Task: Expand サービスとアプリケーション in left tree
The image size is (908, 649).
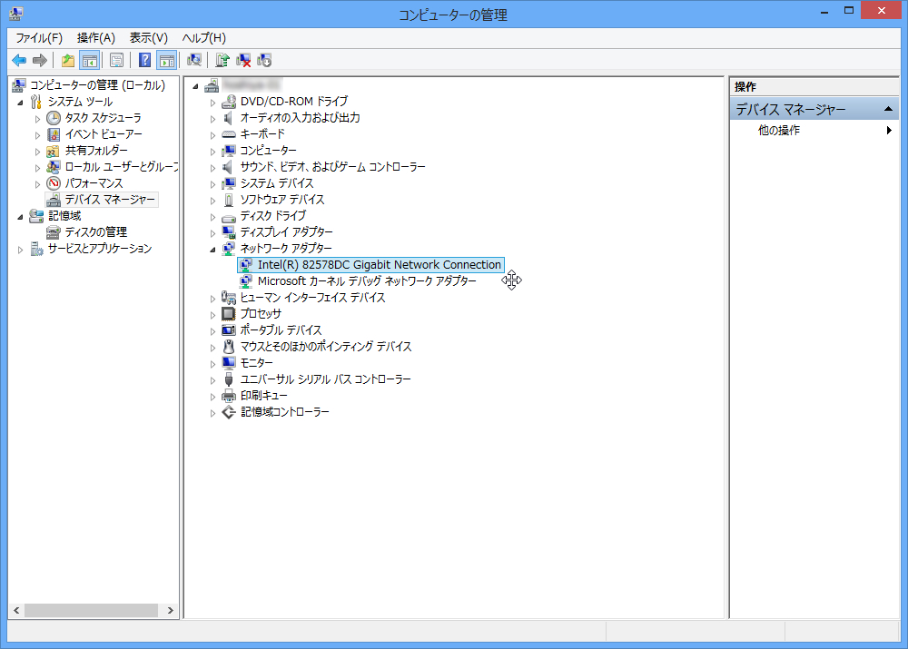Action: pos(20,250)
